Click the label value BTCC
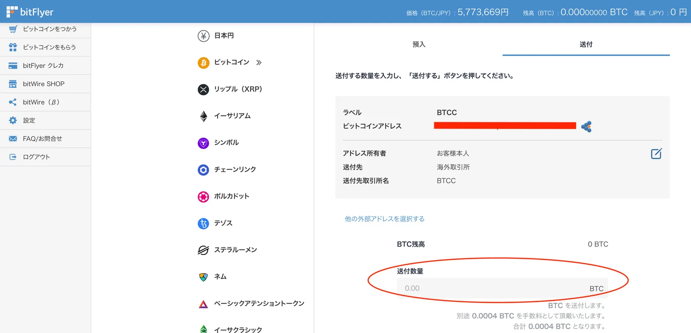This screenshot has width=691, height=333. [x=447, y=112]
